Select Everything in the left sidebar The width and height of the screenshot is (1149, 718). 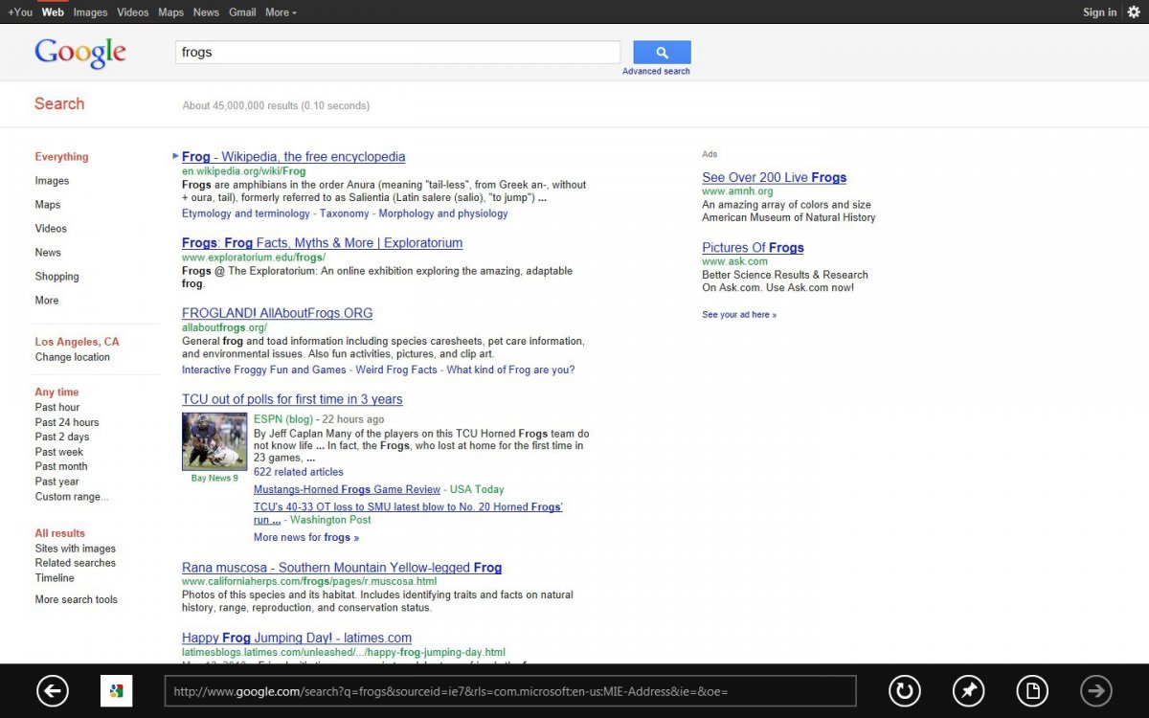[x=61, y=157]
